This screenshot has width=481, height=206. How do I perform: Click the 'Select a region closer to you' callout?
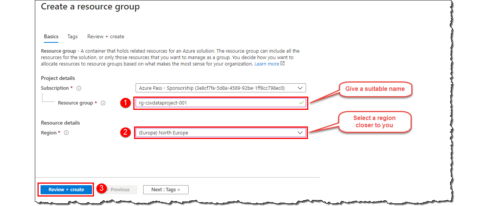[x=374, y=122]
